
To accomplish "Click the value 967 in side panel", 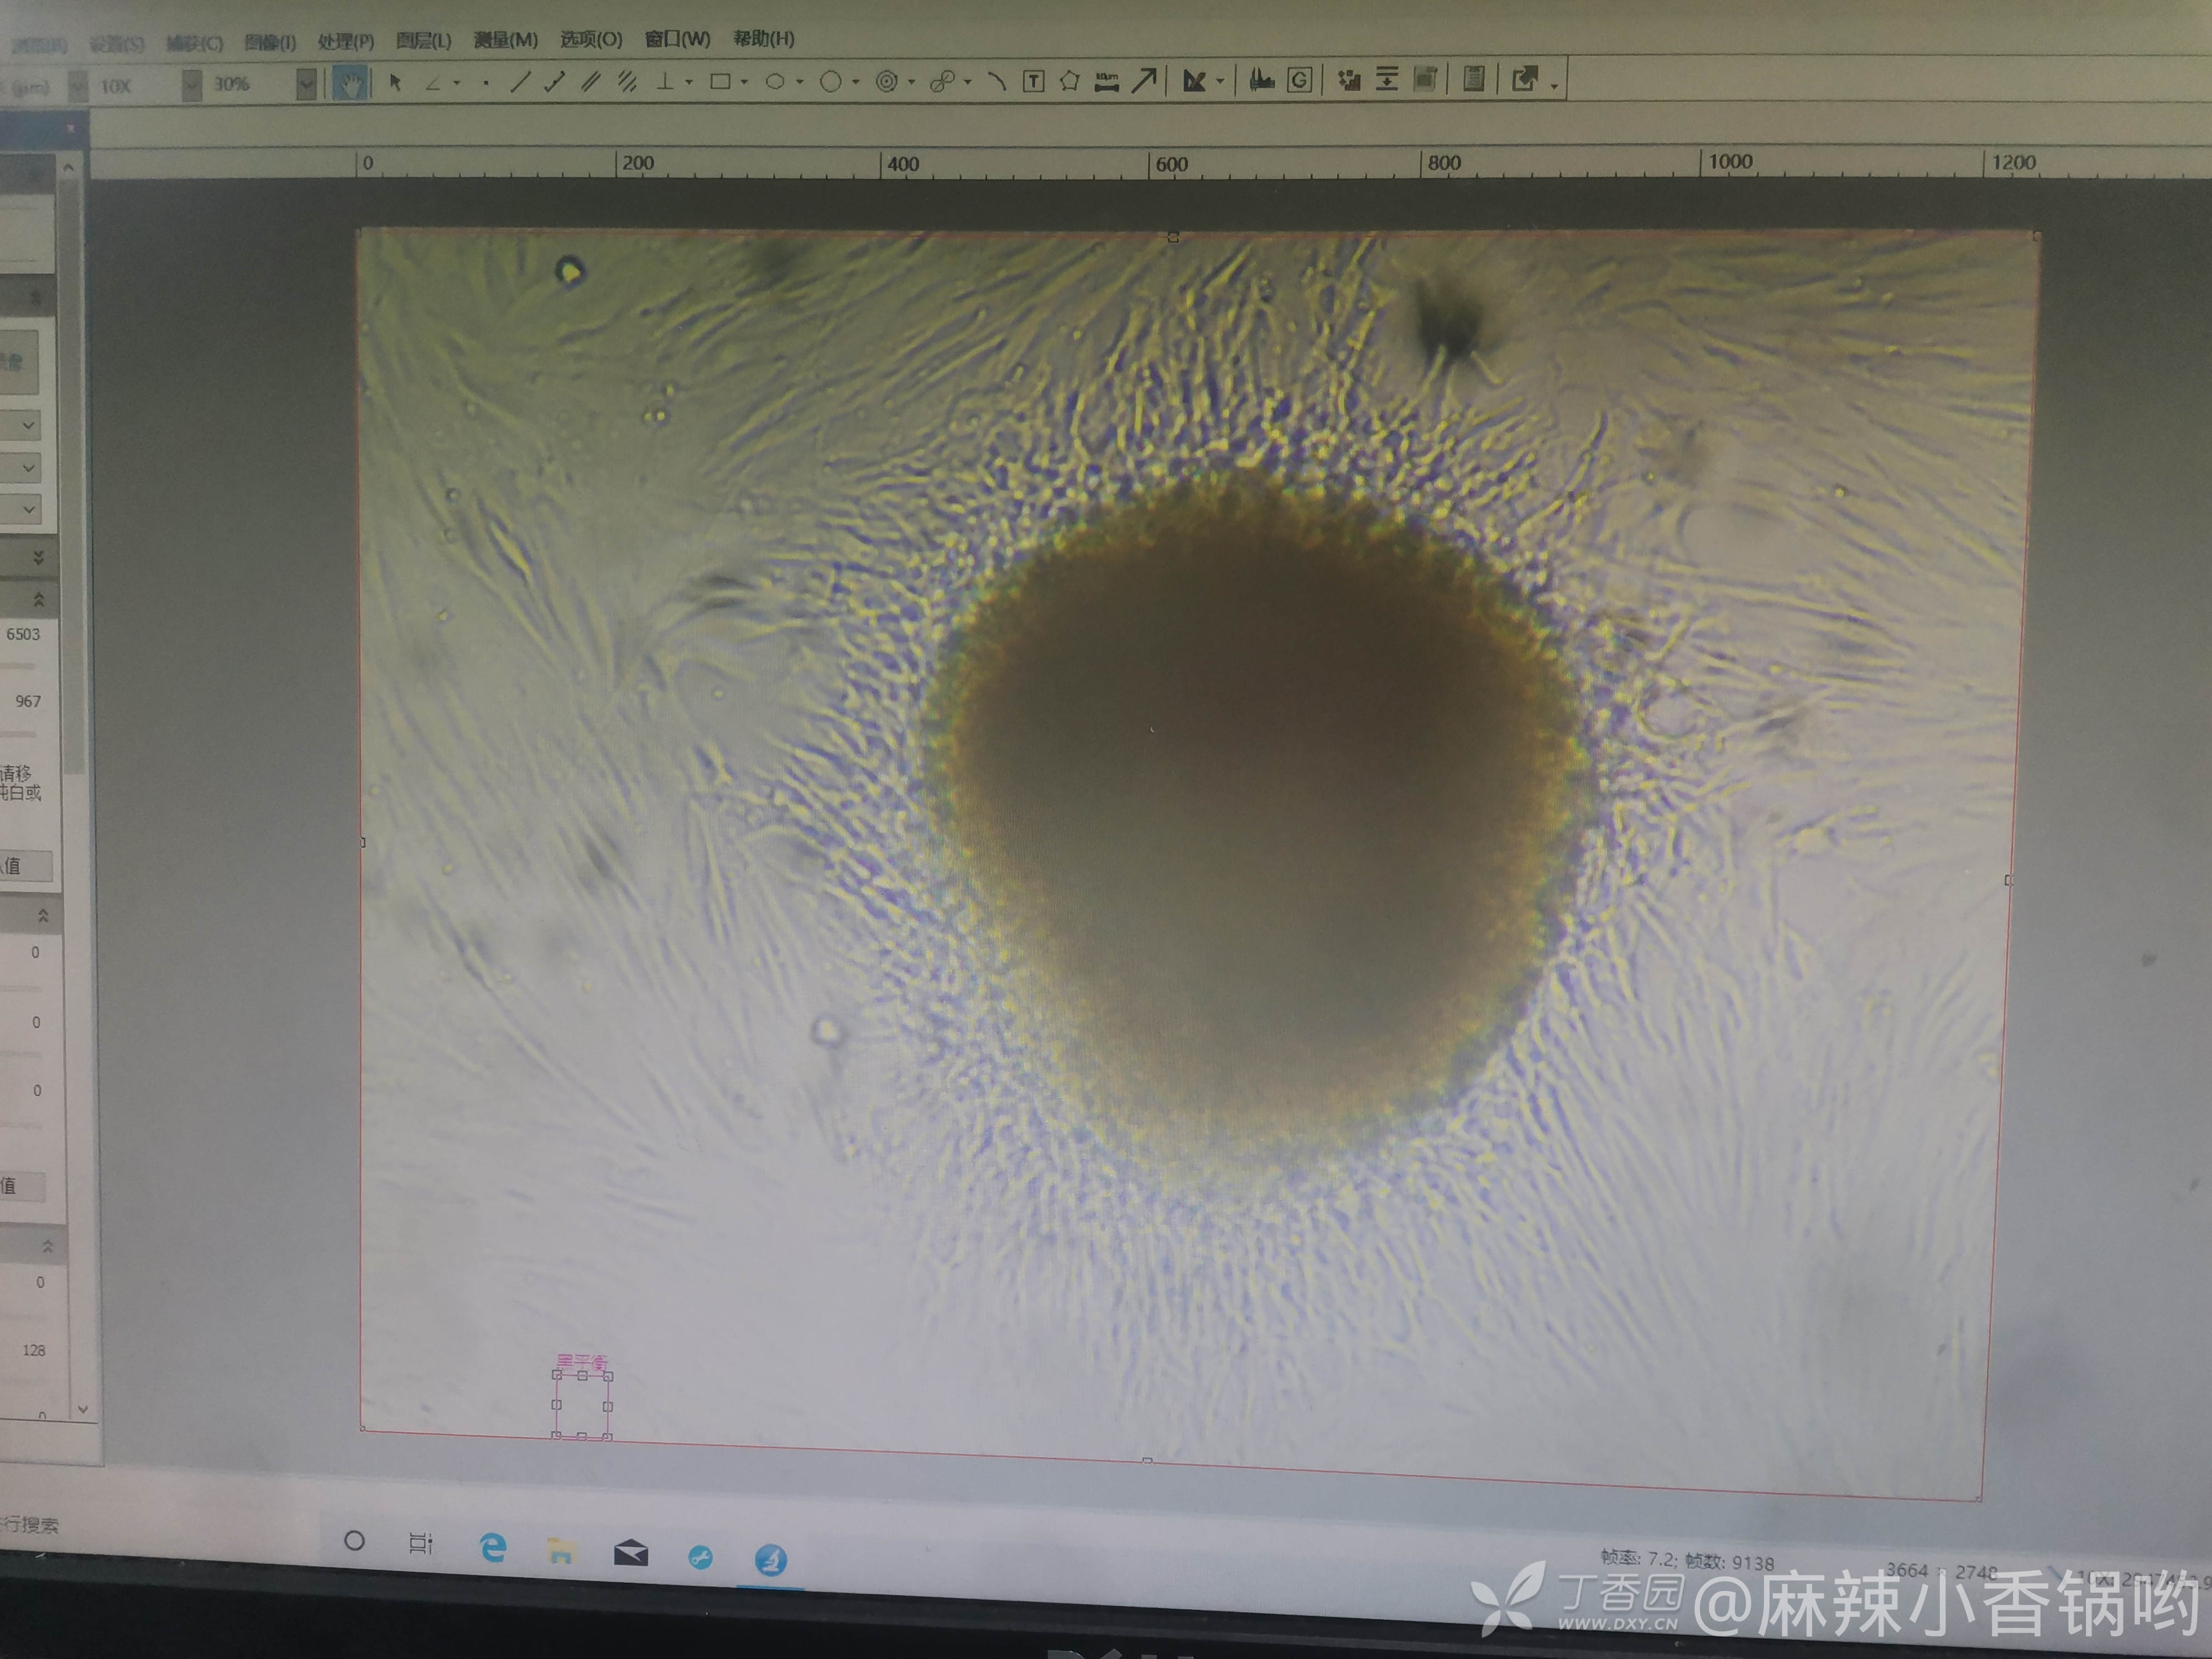I will tap(28, 701).
